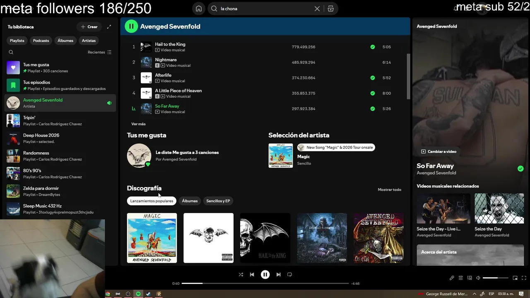
Task: Filter library by Álbumes chip
Action: pyautogui.click(x=65, y=41)
